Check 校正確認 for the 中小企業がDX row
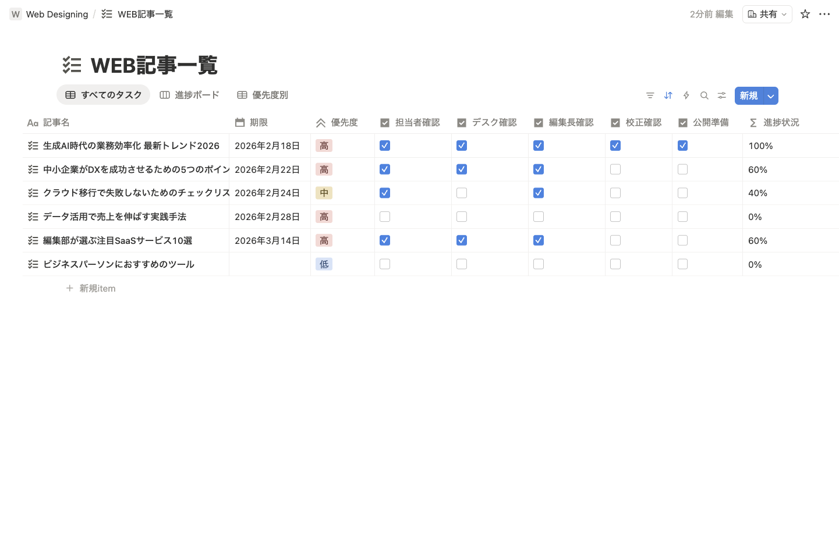 tap(615, 169)
